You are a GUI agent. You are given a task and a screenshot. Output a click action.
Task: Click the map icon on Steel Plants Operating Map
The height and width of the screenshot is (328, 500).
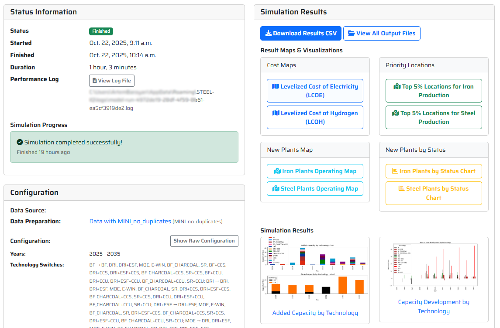pos(276,188)
